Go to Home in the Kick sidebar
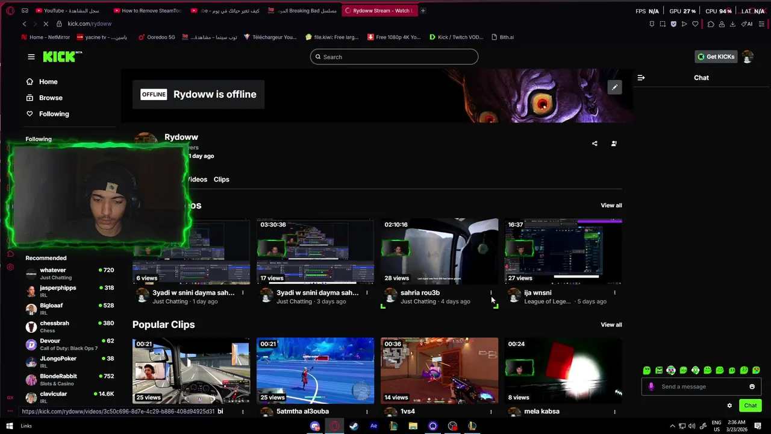Viewport: 771px width, 434px height. point(42,81)
